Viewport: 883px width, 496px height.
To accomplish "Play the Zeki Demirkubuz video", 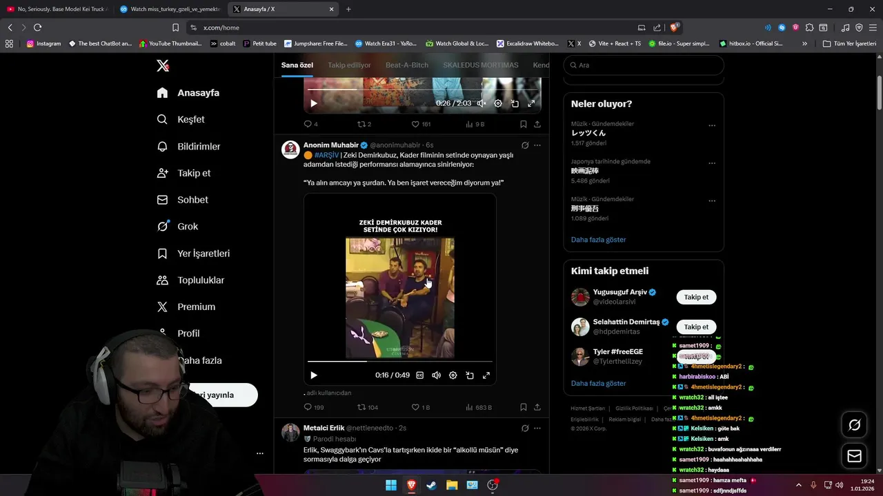I will point(313,375).
